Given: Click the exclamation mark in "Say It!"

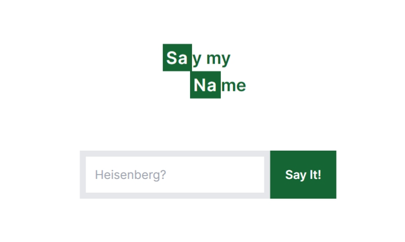Looking at the screenshot, I should (320, 174).
